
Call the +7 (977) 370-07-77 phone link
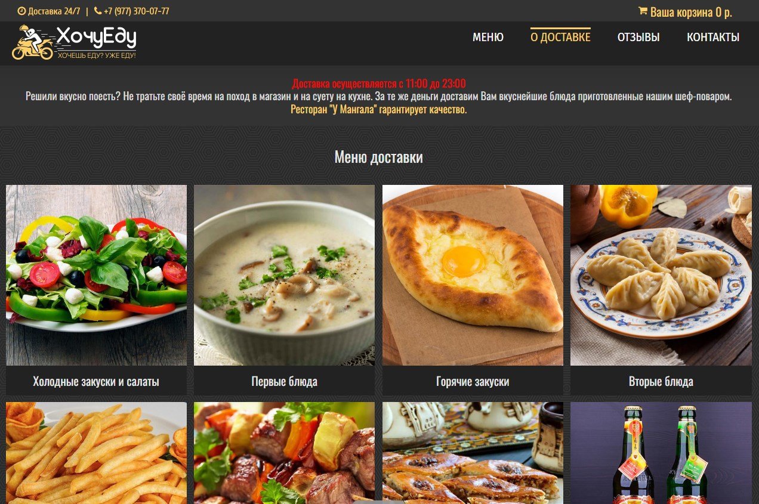pos(136,11)
